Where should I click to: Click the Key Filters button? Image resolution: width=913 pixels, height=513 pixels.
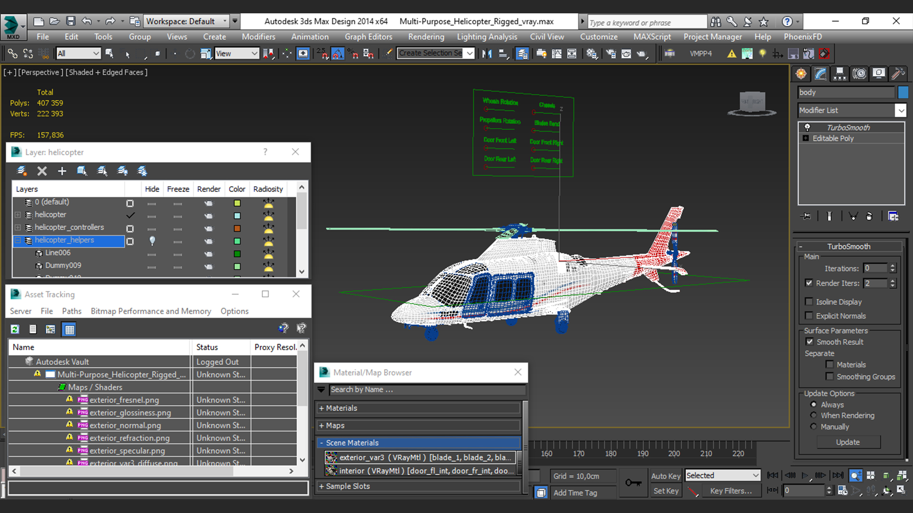click(730, 491)
